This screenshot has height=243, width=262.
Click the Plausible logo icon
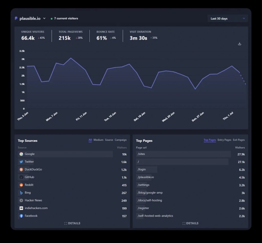coord(16,18)
